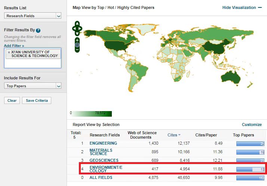Screen dimensions: 267x186
Task: Zoom in on the world map
Action: tap(77, 40)
